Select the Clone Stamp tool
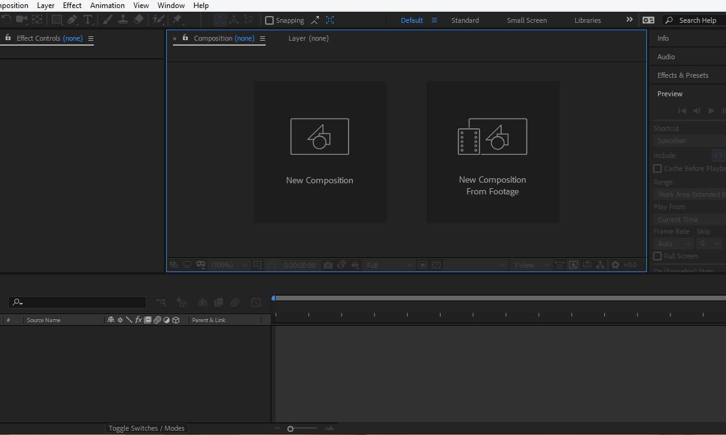 click(123, 20)
